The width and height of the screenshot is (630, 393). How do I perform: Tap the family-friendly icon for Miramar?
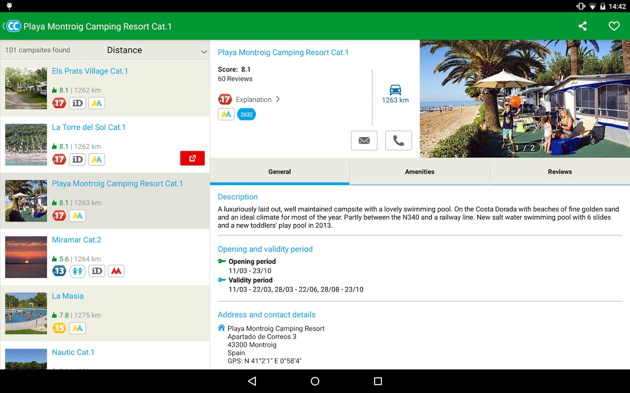(x=78, y=271)
